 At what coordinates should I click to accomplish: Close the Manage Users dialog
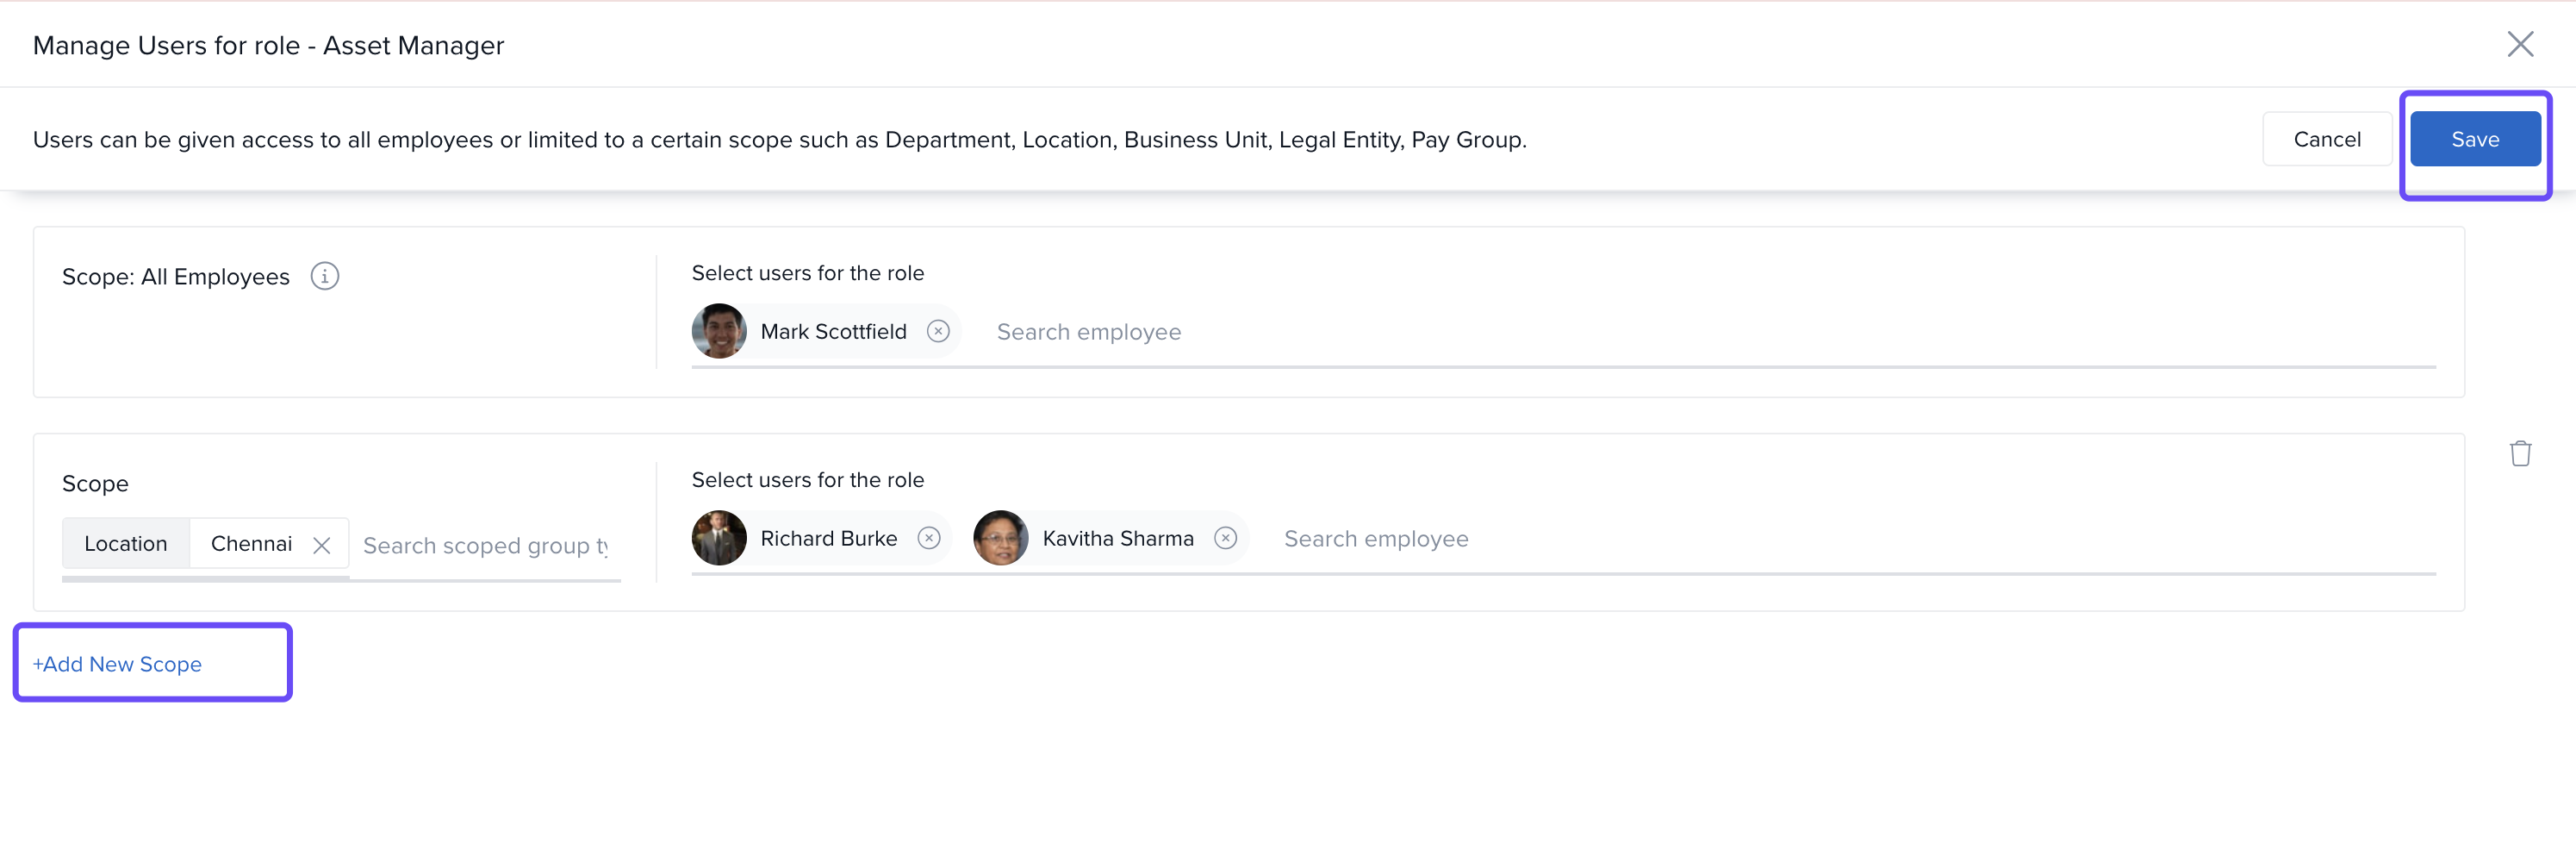(x=2519, y=44)
